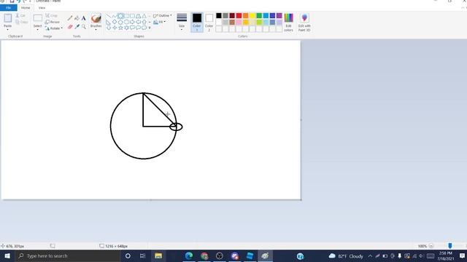Image resolution: width=467 pixels, height=262 pixels.
Task: Choose the Line shape
Action: (x=109, y=16)
